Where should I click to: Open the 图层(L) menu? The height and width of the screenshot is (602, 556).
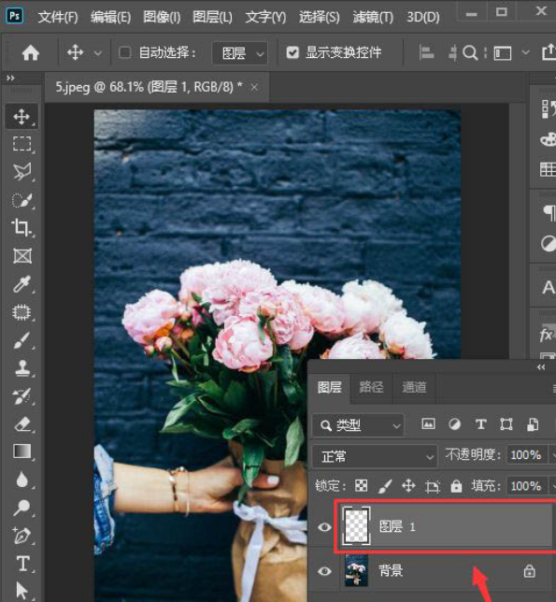212,17
